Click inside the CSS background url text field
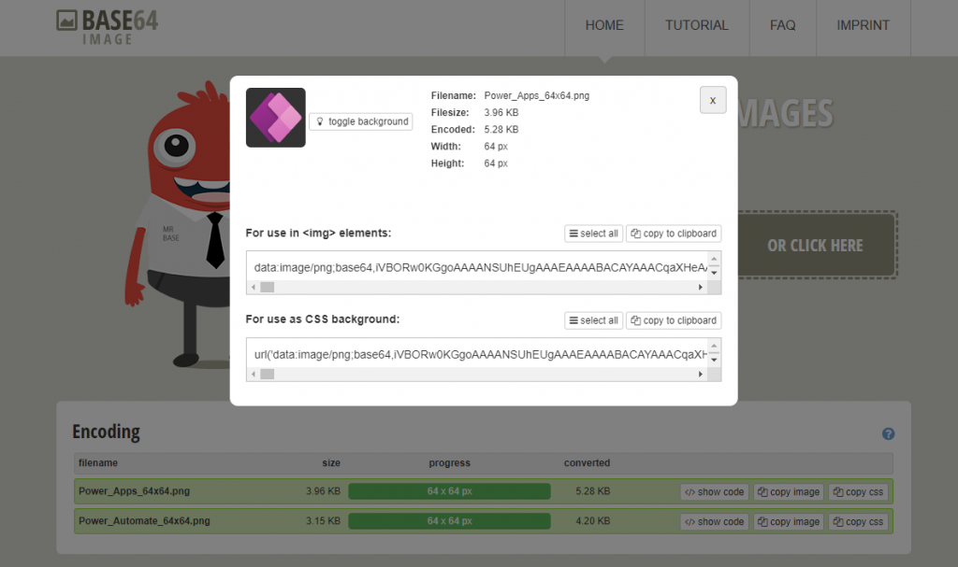This screenshot has height=567, width=958. point(477,354)
